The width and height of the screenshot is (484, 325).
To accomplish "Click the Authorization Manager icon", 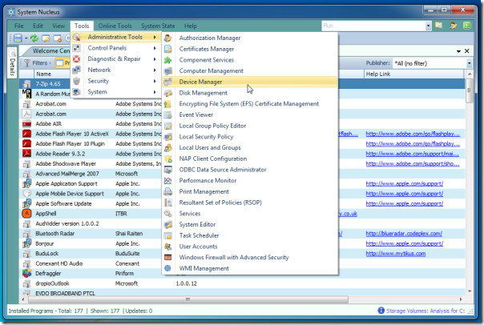I will [x=168, y=38].
